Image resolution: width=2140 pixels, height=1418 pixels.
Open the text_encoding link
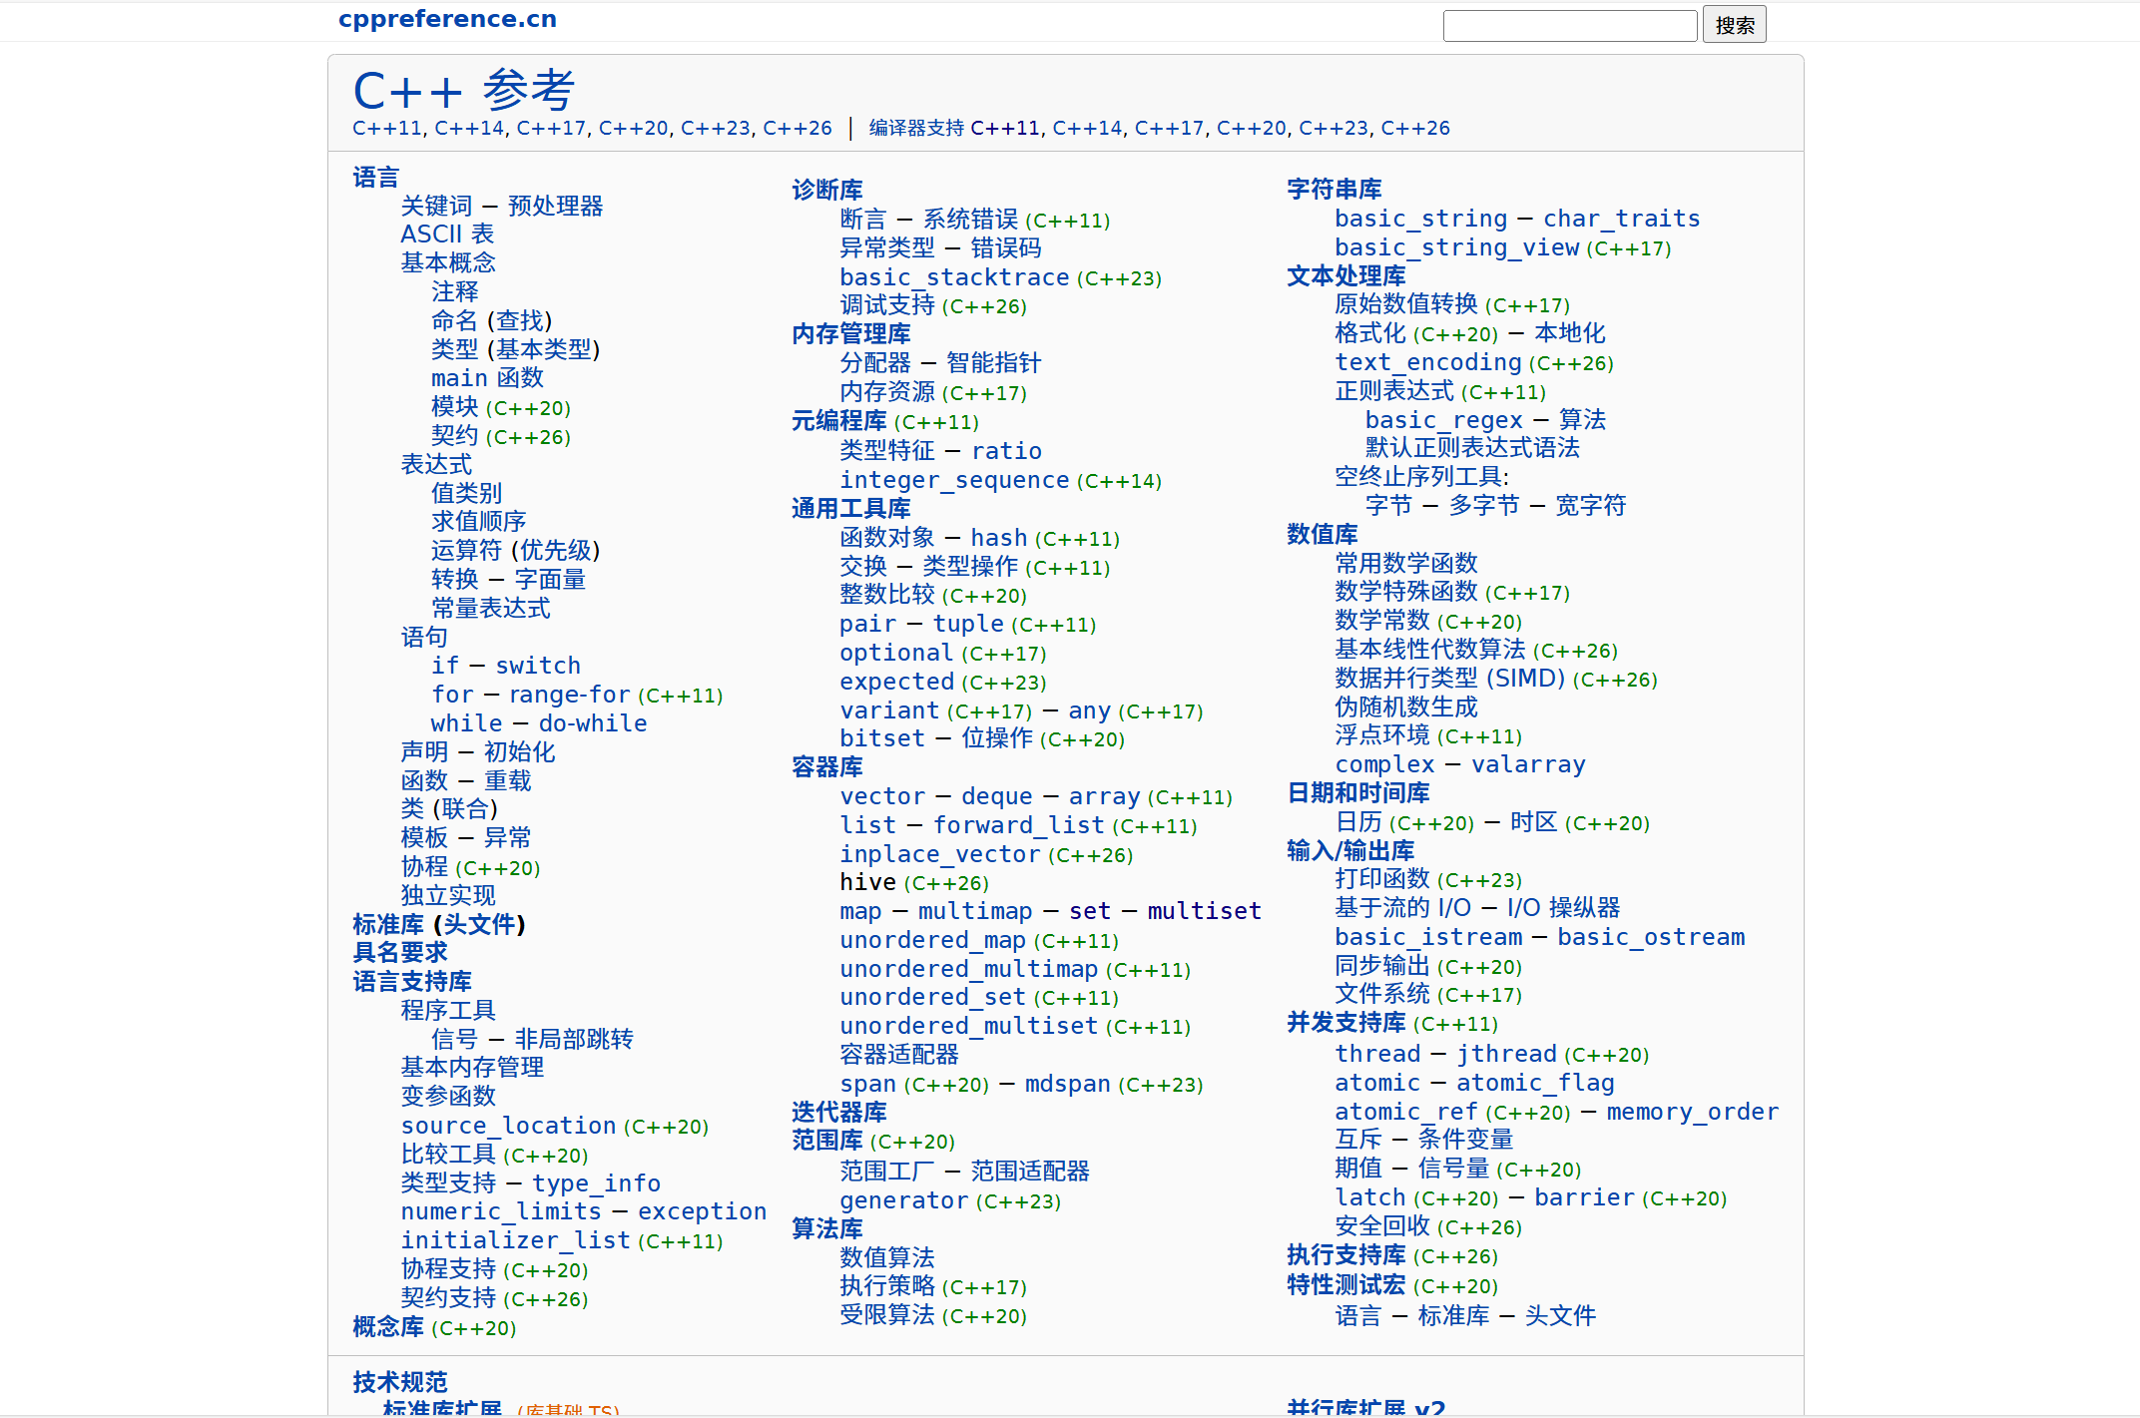click(x=1427, y=362)
